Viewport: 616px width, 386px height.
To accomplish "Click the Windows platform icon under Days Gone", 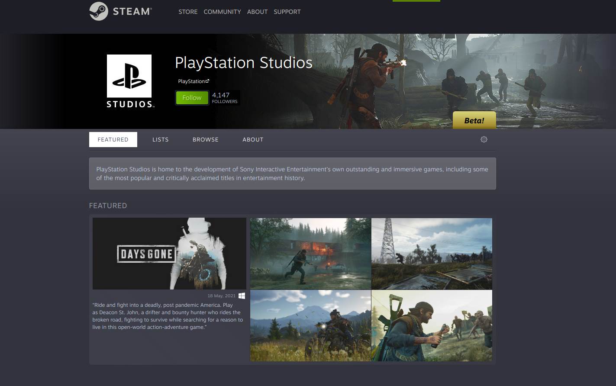I will (242, 296).
